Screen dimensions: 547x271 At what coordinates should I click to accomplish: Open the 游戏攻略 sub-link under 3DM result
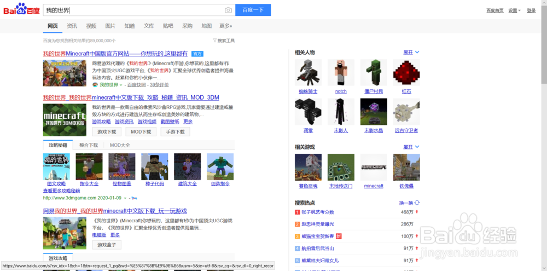101,122
